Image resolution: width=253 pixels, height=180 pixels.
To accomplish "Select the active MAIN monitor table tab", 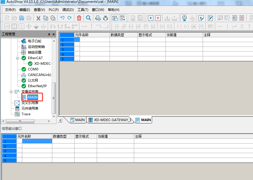I will [x=143, y=120].
